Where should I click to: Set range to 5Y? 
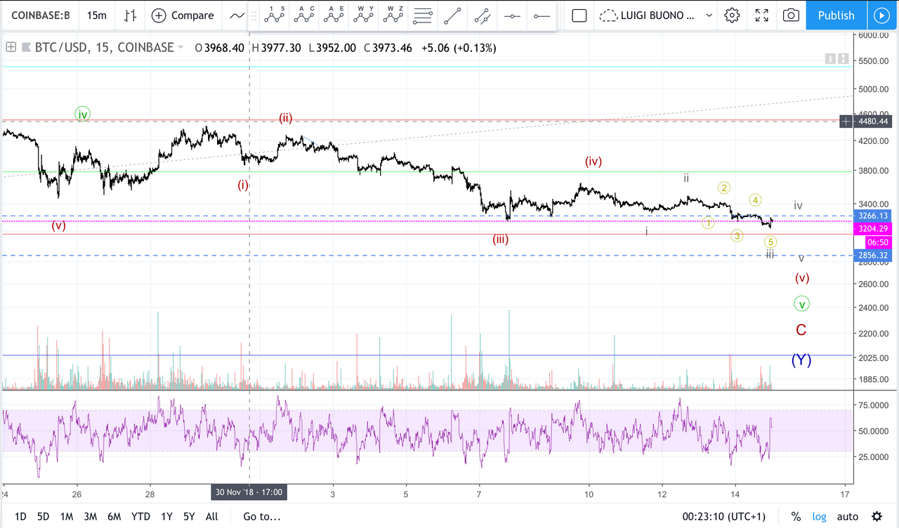click(x=189, y=517)
